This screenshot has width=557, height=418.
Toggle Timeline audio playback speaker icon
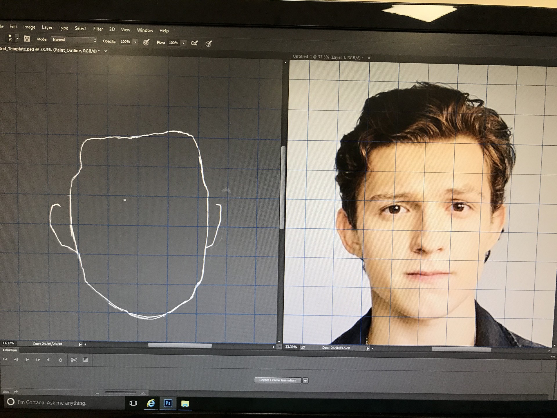point(48,360)
